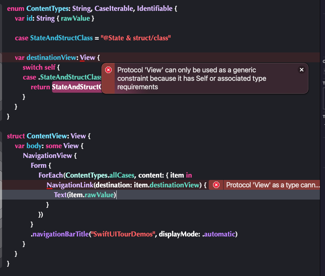
Task: Click the allCases property in ForEach
Action: pos(122,175)
